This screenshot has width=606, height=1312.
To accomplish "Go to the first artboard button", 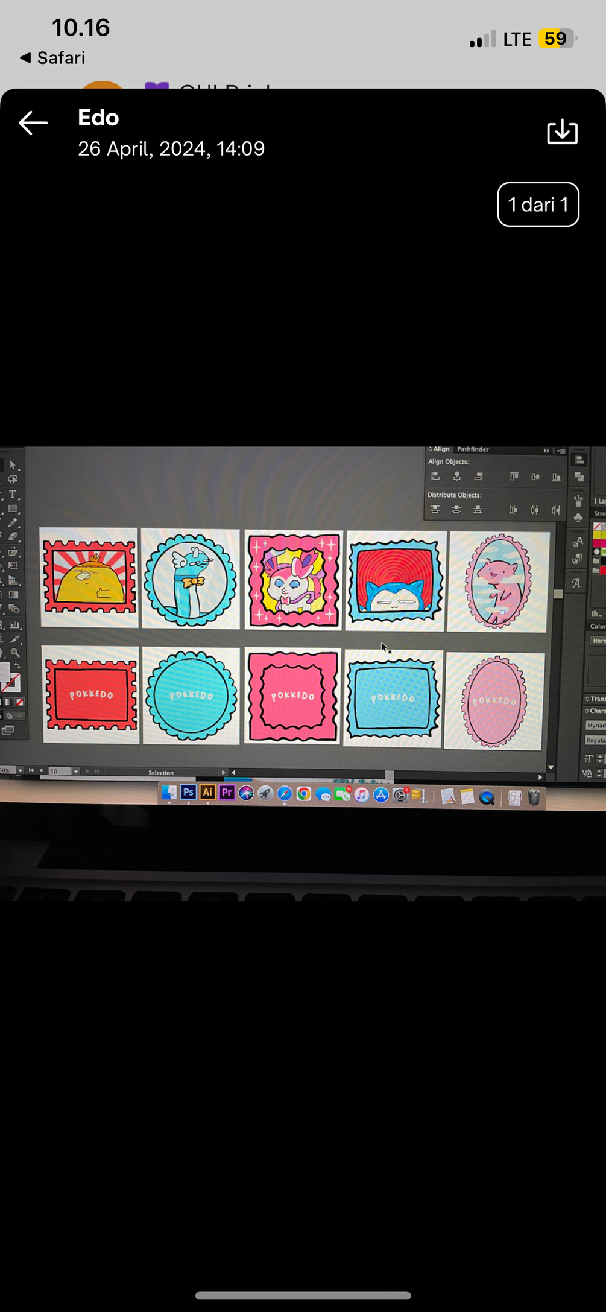I will coord(31,770).
